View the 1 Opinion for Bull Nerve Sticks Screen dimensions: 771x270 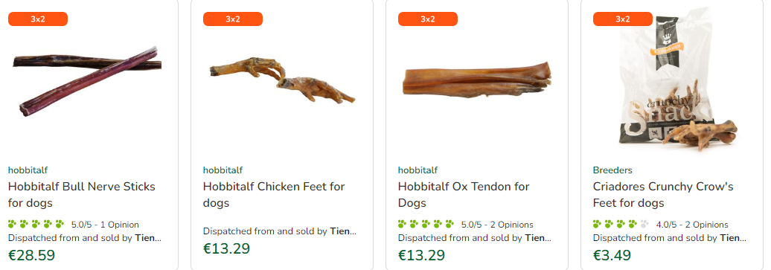tap(120, 225)
